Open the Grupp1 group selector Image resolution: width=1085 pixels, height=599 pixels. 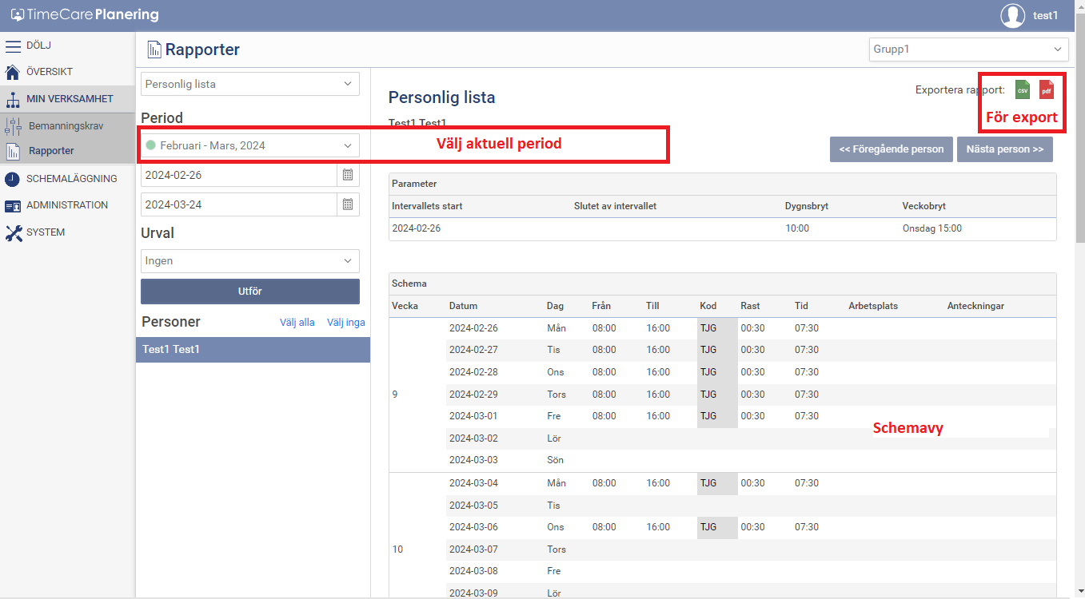(x=968, y=50)
